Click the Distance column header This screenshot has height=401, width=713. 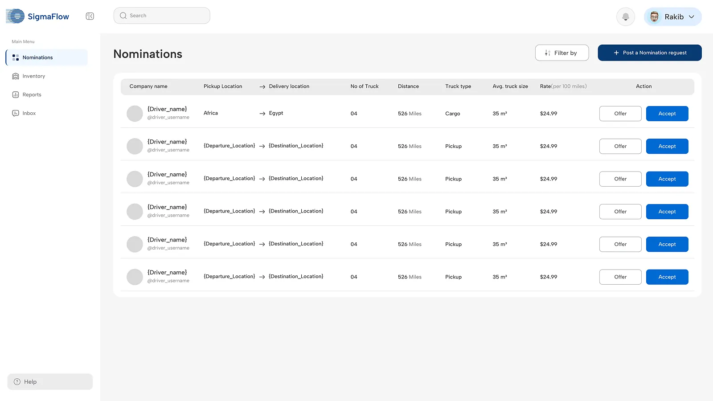pos(408,86)
